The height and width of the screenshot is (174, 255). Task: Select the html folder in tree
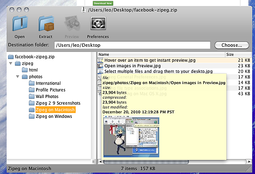coord(33,70)
